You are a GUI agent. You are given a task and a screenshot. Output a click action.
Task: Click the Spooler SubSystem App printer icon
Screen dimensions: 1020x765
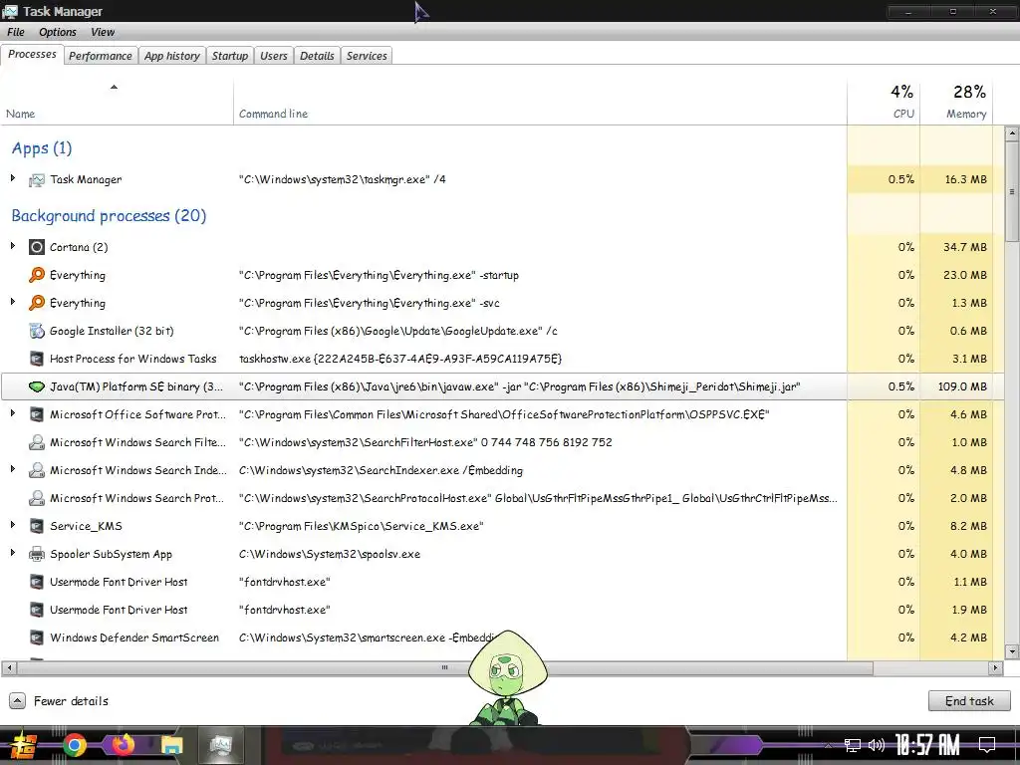pyautogui.click(x=37, y=554)
